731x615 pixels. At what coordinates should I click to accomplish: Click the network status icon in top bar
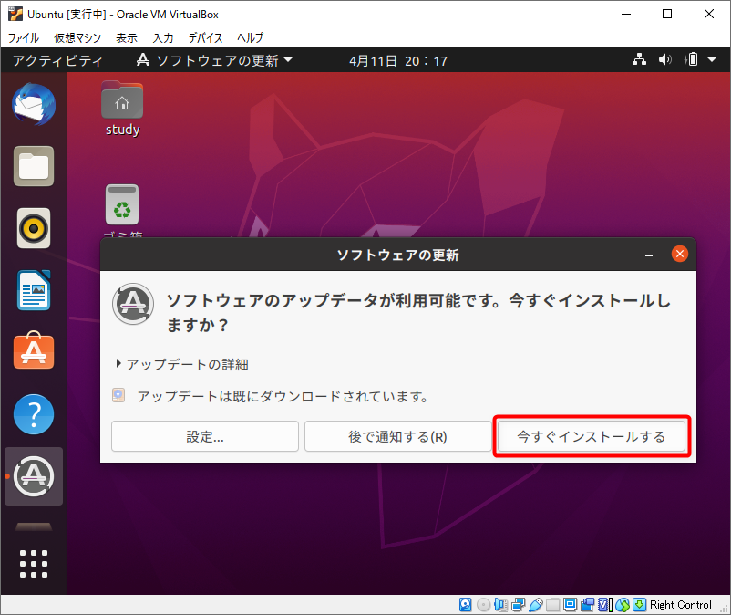click(639, 59)
